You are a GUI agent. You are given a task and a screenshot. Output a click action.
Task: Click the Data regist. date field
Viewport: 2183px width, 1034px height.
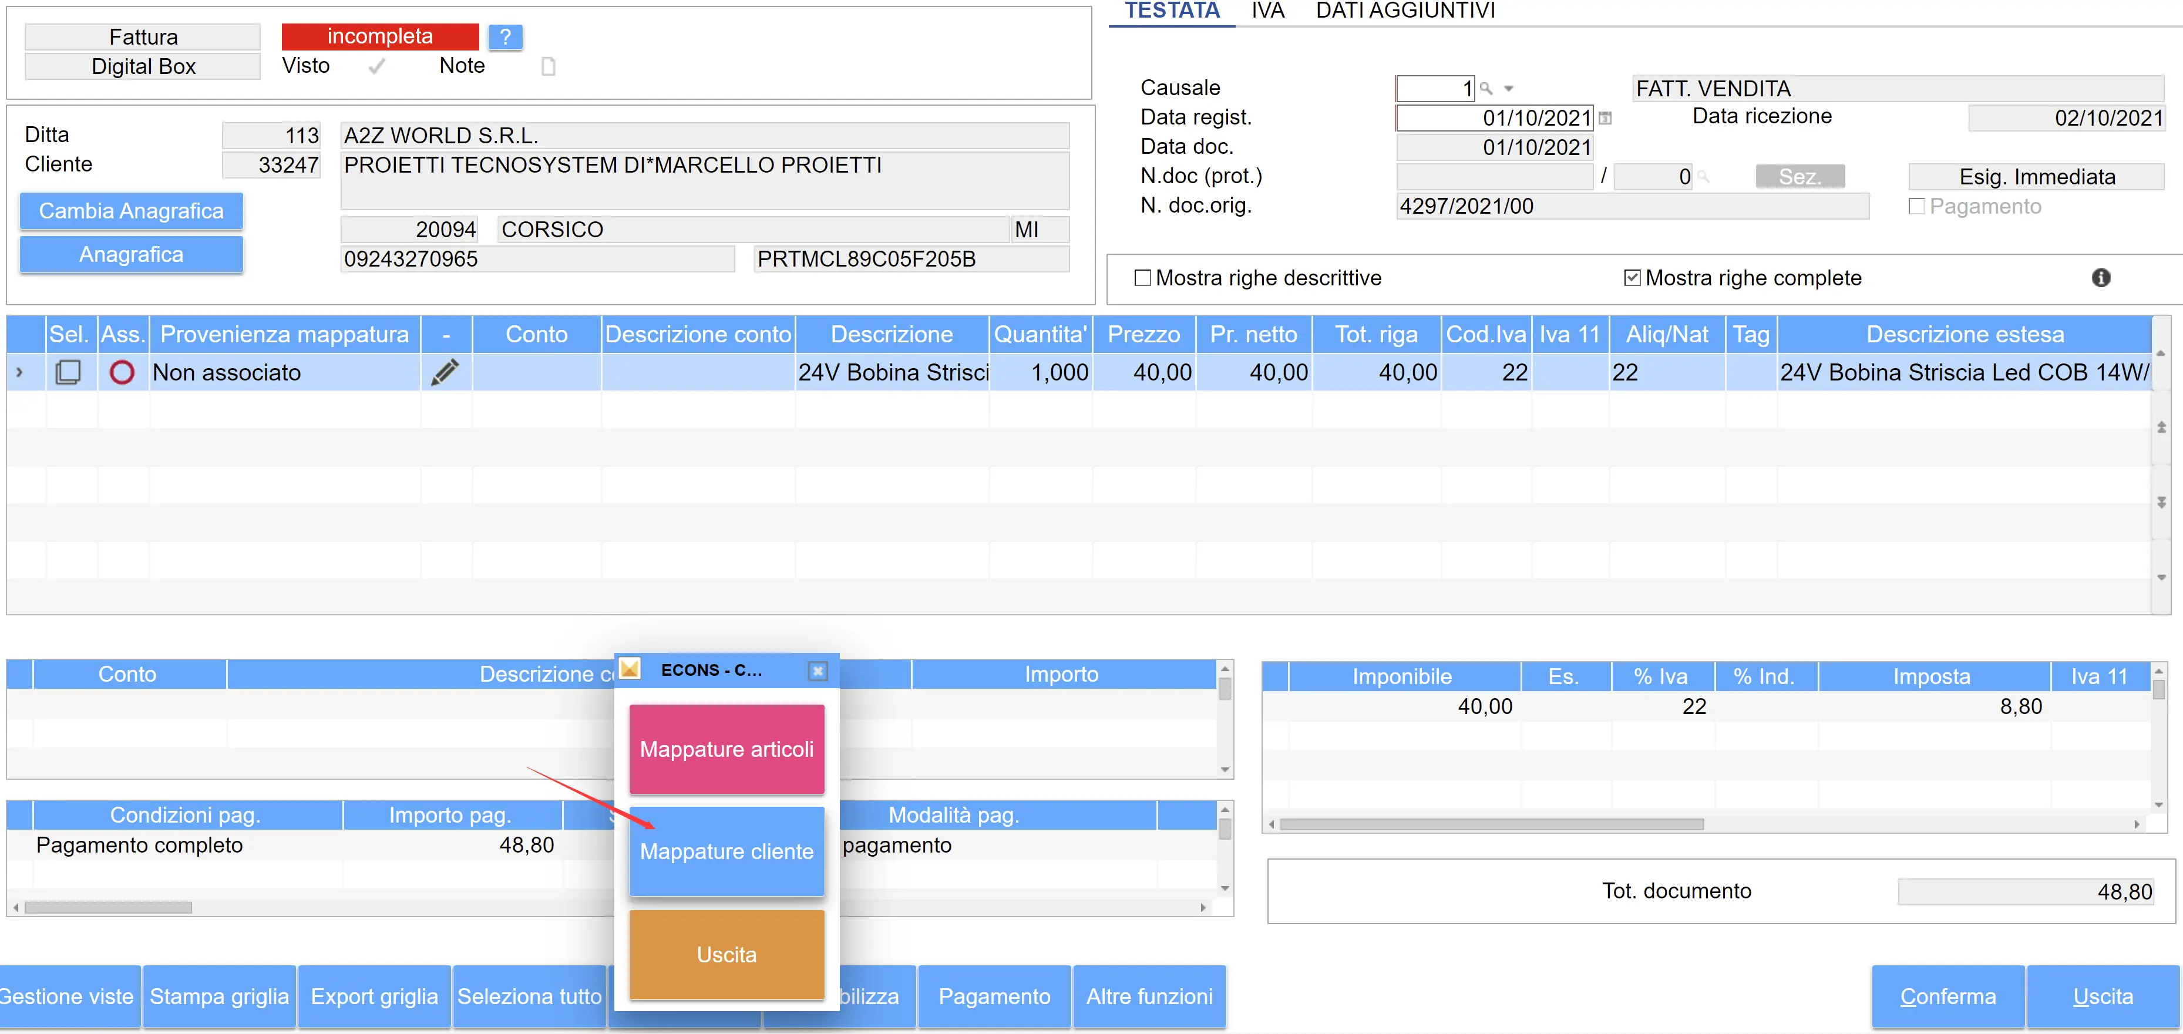tap(1495, 118)
